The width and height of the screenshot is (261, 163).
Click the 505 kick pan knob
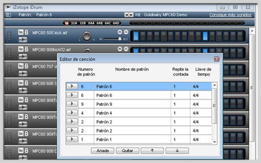[x=87, y=36]
